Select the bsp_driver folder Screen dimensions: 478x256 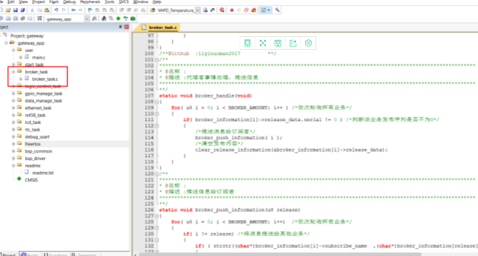coord(35,159)
